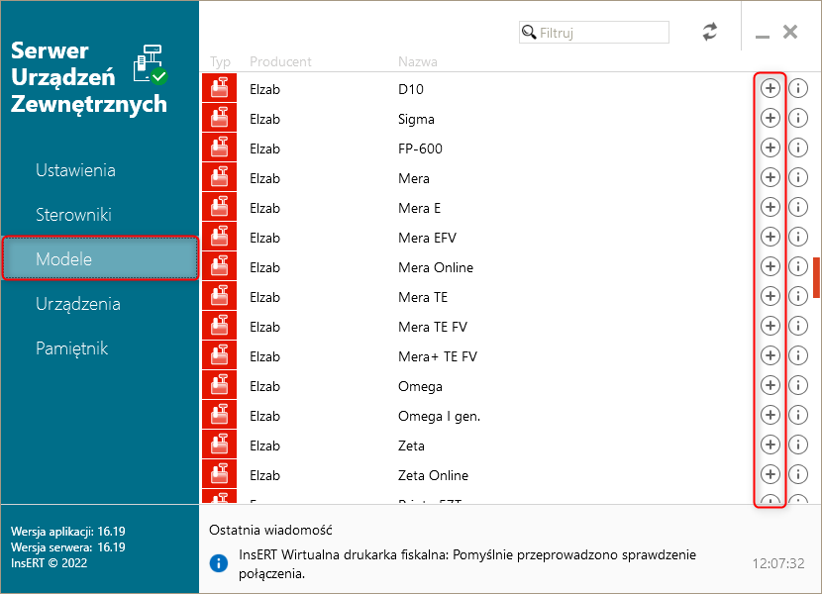822x594 pixels.
Task: Show info for Elzab Mera E
Action: 798,207
